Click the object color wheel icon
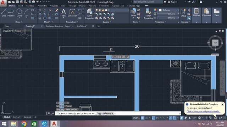The width and height of the screenshot is (227, 127). point(155,10)
